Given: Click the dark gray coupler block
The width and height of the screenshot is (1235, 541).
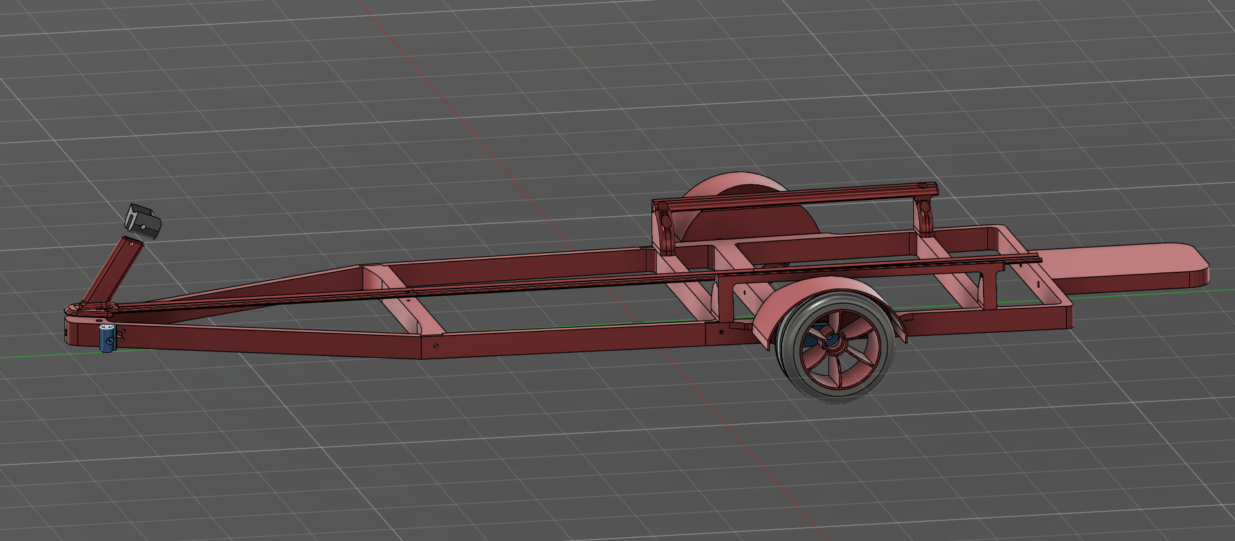Looking at the screenshot, I should 142,222.
